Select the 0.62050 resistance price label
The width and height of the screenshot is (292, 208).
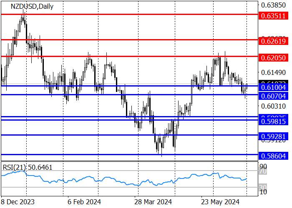[273, 58]
